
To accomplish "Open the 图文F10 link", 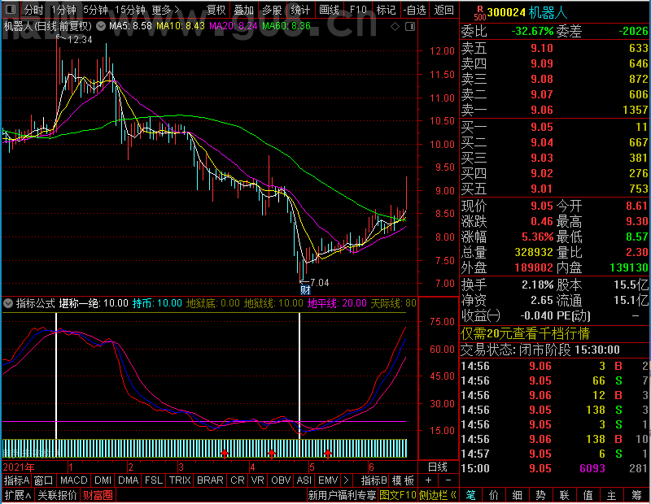I will tap(398, 495).
